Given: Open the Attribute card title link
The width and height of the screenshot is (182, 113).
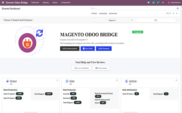Looking at the screenshot, I should pyautogui.click(x=133, y=81).
